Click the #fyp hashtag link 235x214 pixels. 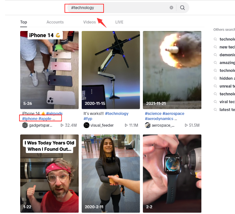pyautogui.click(x=88, y=119)
